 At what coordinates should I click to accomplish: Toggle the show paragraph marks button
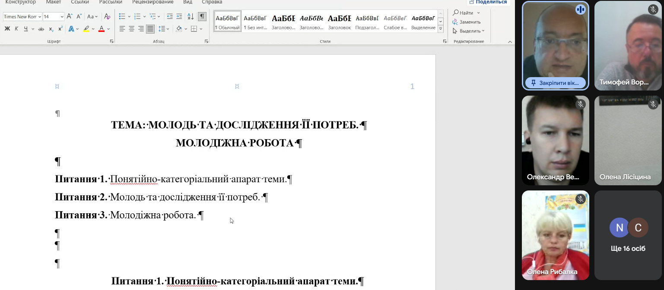(x=202, y=16)
